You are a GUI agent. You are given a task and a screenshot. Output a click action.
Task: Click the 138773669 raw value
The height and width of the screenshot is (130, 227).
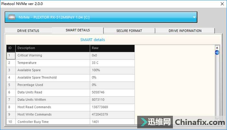100,107
